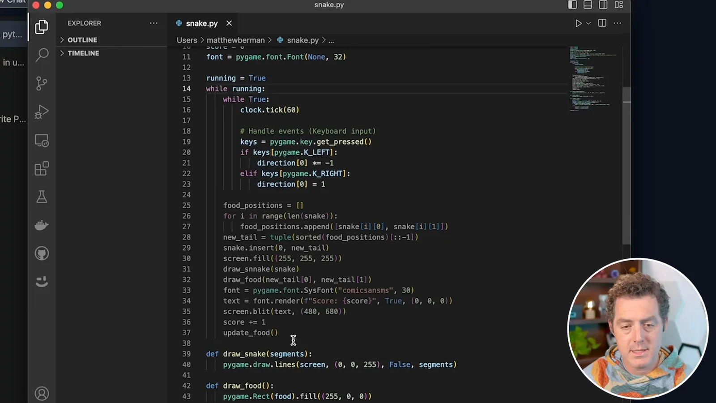716x403 pixels.
Task: Open editor More Actions ellipsis
Action: click(x=618, y=23)
